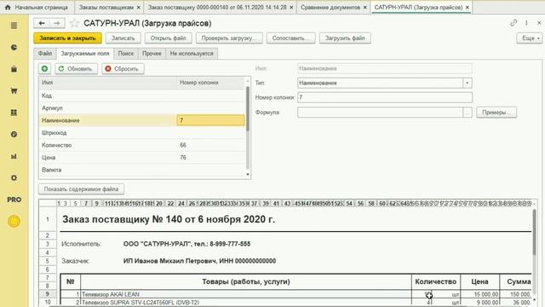Click Телевизор AKAI LEAN cell
Image resolution: width=545 pixels, height=307 pixels.
coord(246,294)
